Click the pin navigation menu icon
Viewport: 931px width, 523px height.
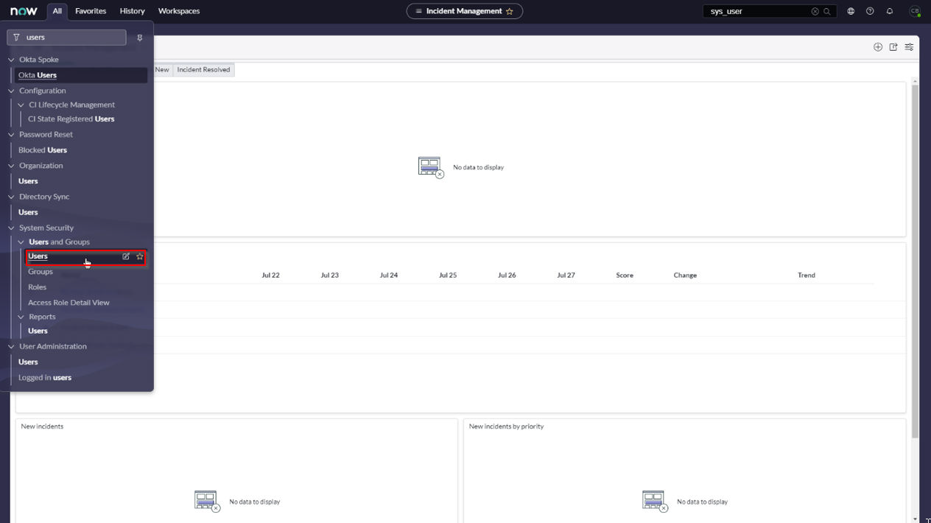[140, 38]
